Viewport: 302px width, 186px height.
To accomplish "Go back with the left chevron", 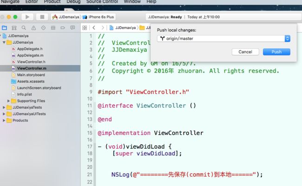I will [x=94, y=28].
